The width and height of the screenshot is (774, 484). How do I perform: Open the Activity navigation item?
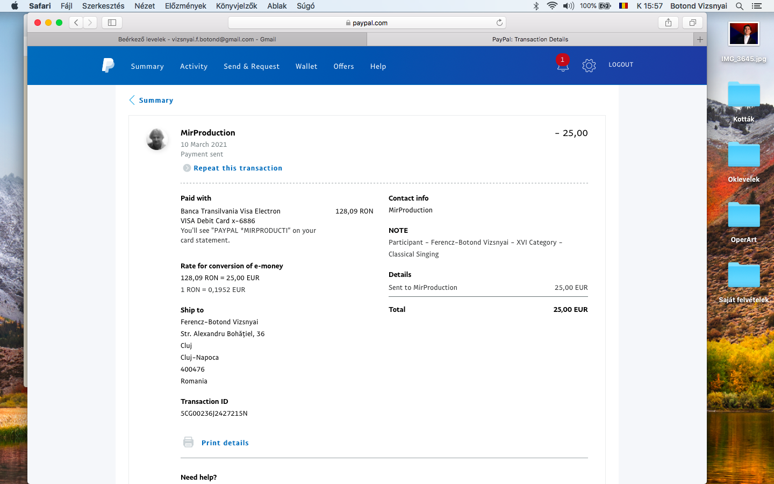tap(193, 67)
